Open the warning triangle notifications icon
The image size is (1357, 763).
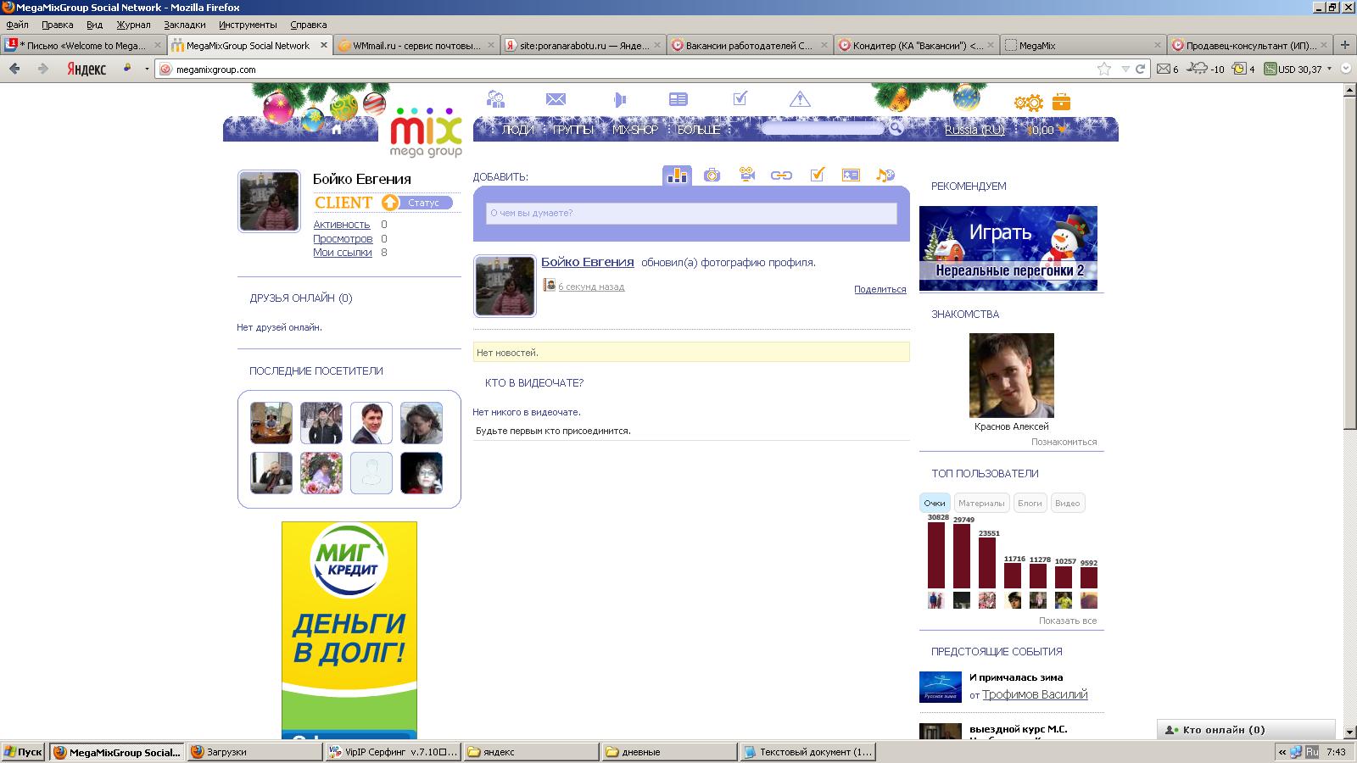pos(799,100)
